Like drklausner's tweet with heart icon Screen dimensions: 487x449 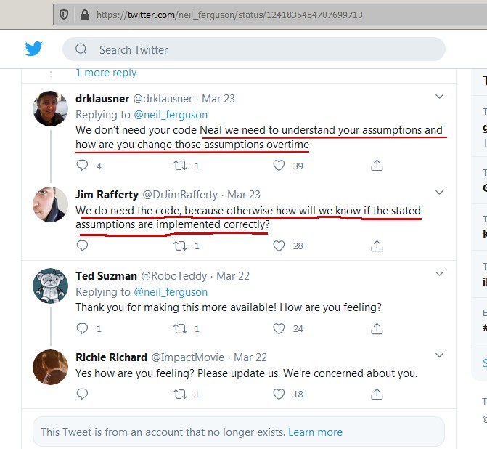tap(279, 166)
